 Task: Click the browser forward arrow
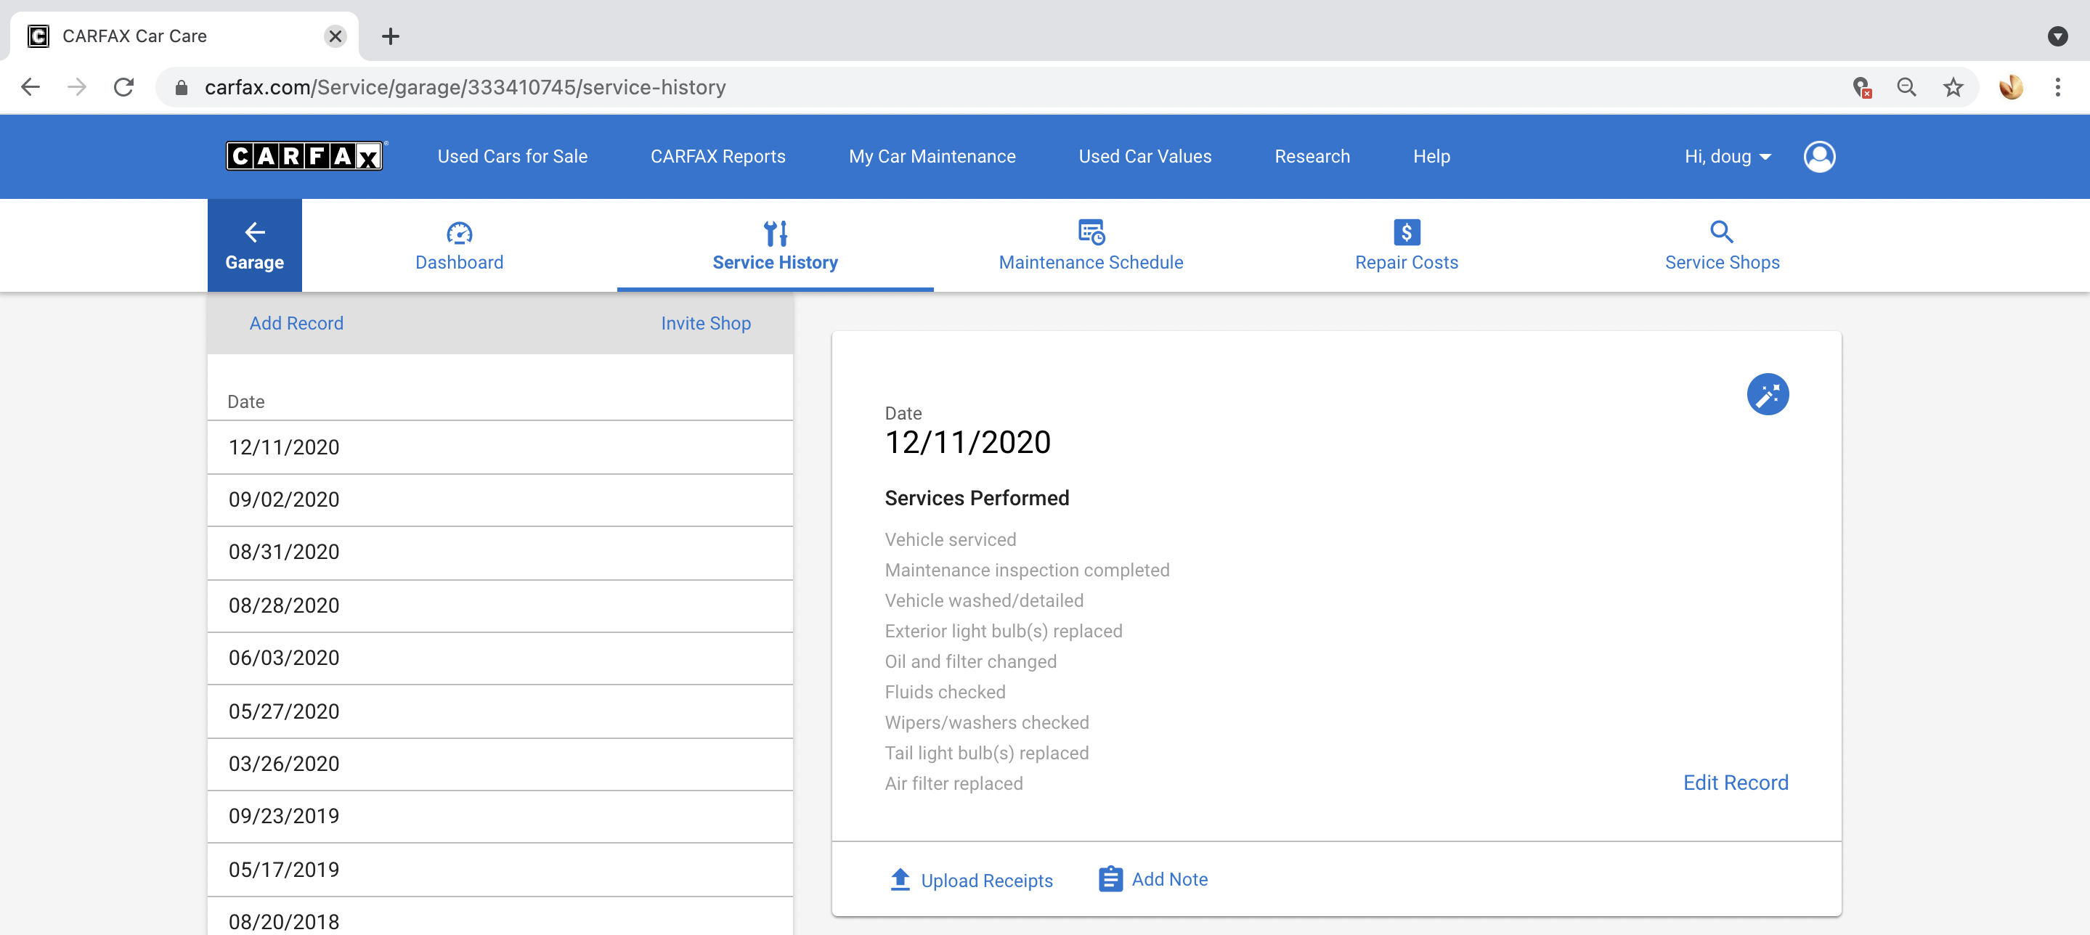(77, 87)
